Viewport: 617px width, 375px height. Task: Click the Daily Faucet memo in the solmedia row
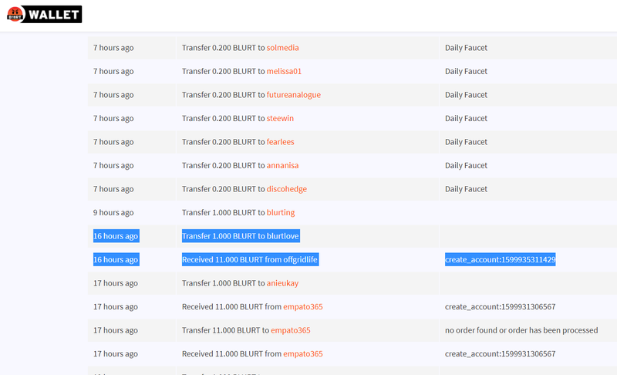point(466,48)
